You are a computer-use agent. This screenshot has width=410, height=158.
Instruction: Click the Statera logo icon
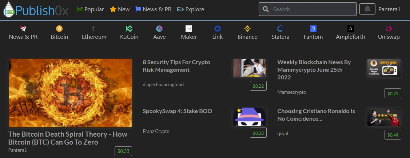280,28
